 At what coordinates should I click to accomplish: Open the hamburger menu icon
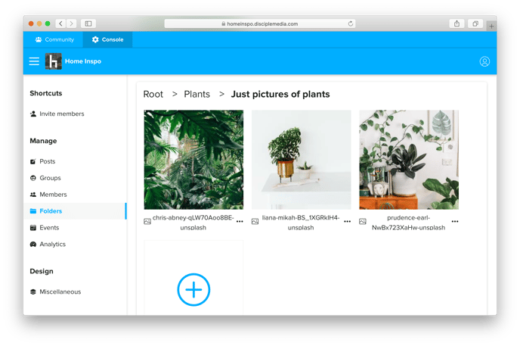click(34, 61)
